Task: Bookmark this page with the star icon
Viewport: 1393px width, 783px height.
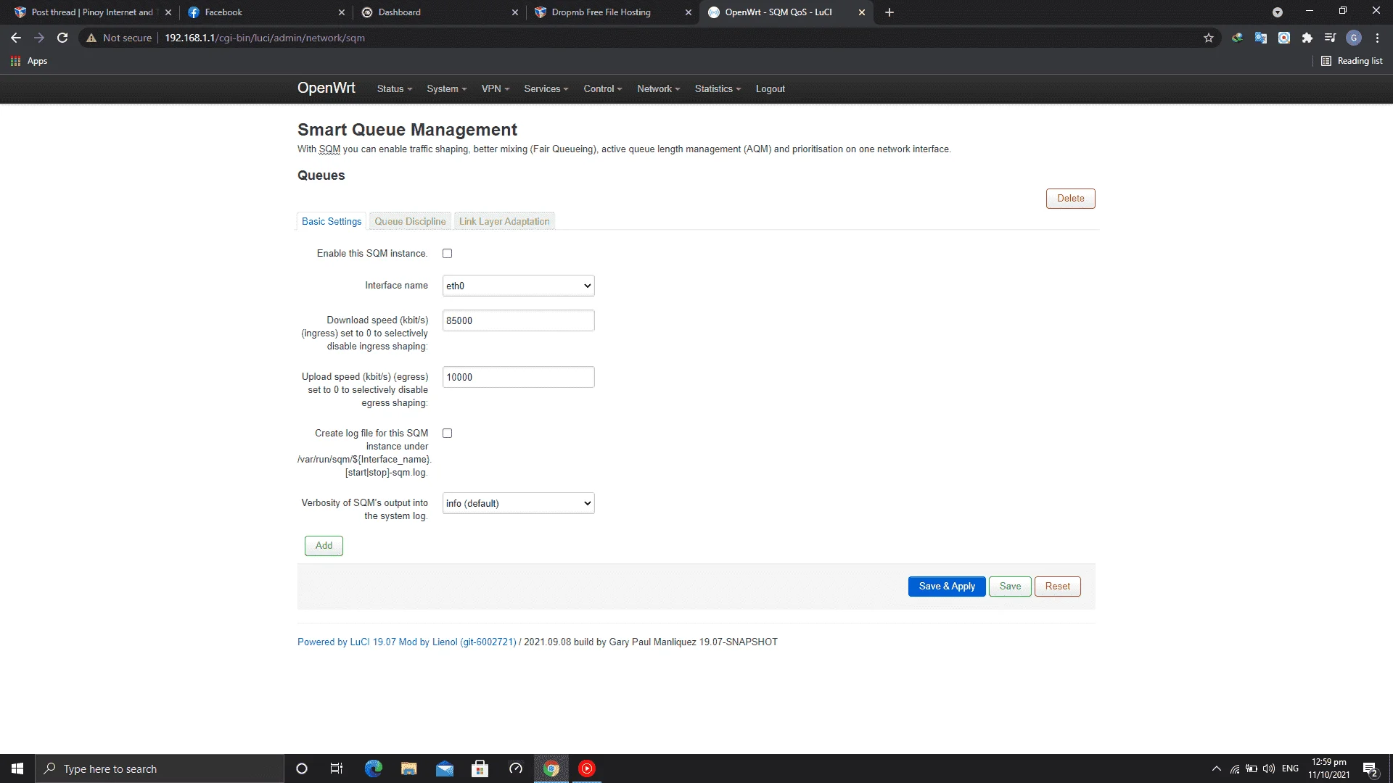Action: coord(1209,38)
